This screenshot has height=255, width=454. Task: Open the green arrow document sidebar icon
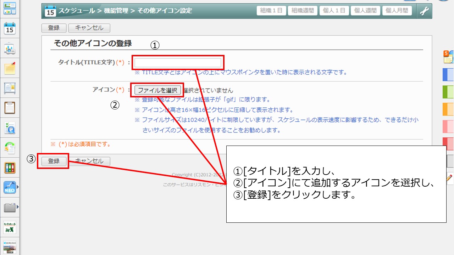pyautogui.click(x=10, y=148)
